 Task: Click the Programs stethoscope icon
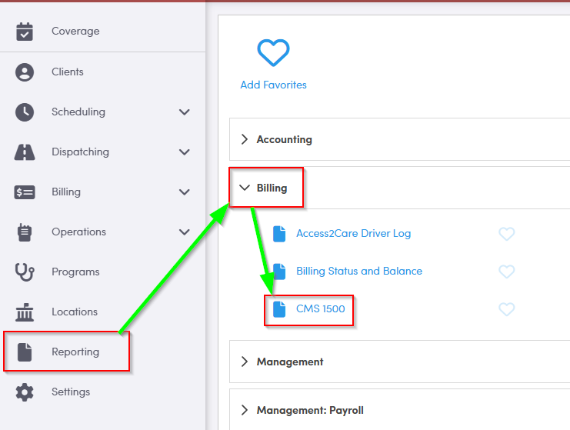click(x=25, y=272)
